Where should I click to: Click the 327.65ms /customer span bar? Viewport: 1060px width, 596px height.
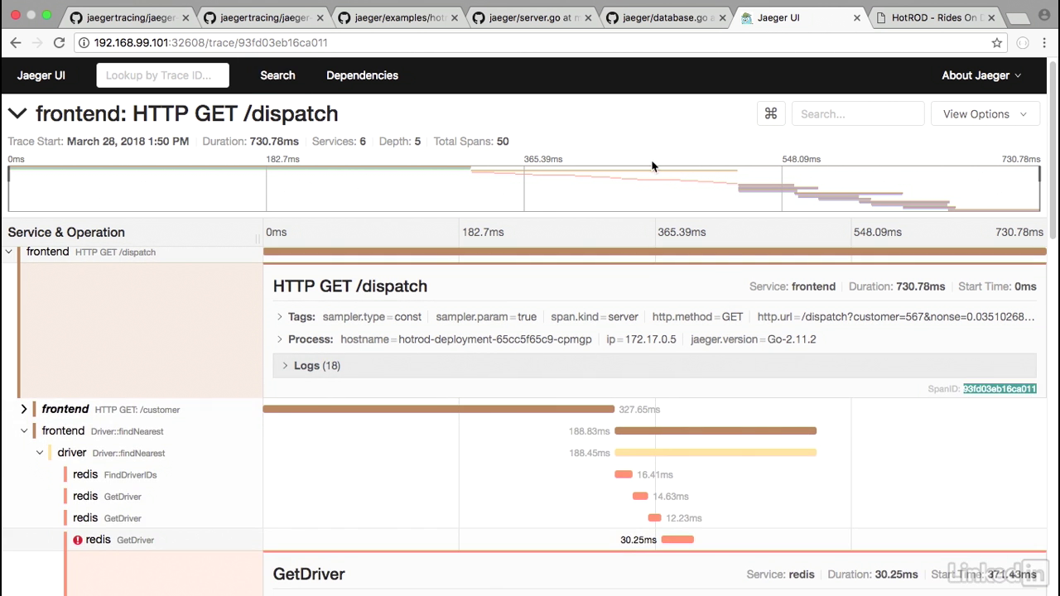point(439,409)
